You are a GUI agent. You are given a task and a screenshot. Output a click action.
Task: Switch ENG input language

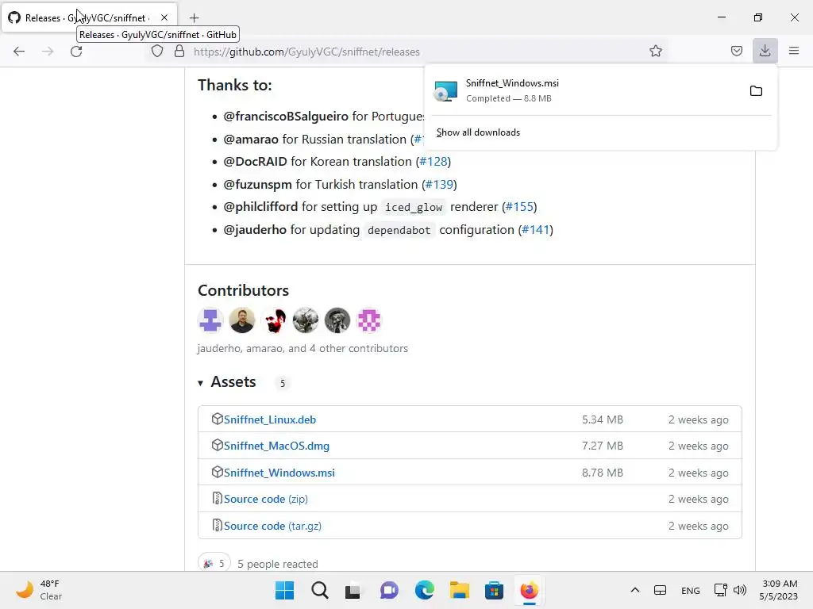[x=690, y=591]
